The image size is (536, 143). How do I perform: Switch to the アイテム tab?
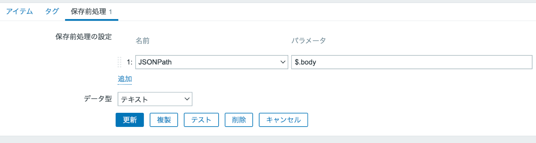pyautogui.click(x=20, y=11)
